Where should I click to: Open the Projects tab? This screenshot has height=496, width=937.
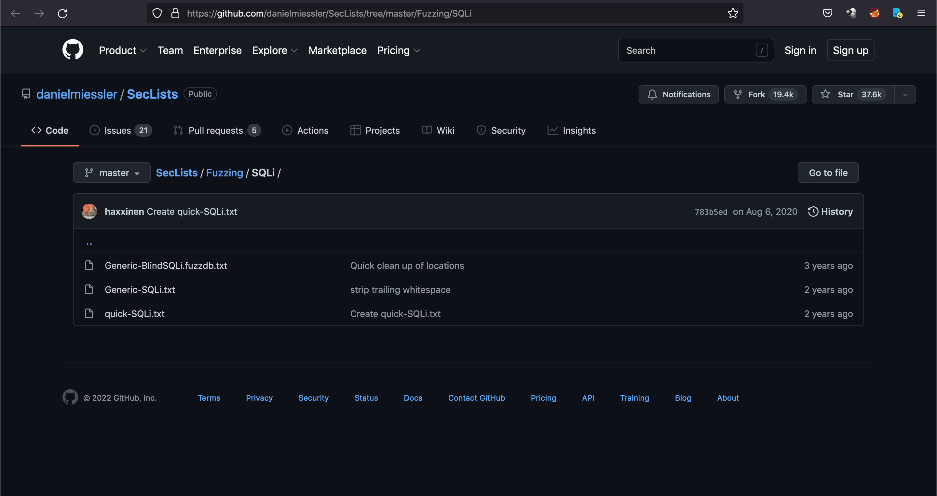375,130
